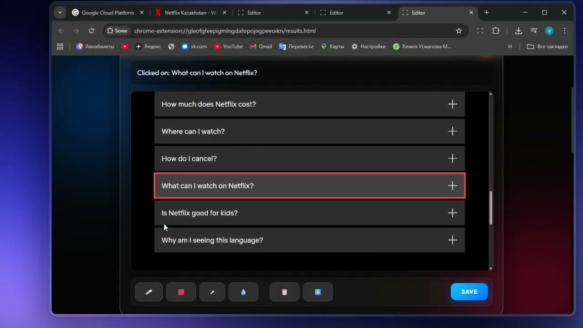Select the blur droplet tool

tap(243, 292)
